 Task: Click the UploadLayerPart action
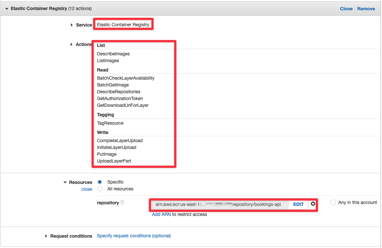tap(114, 161)
